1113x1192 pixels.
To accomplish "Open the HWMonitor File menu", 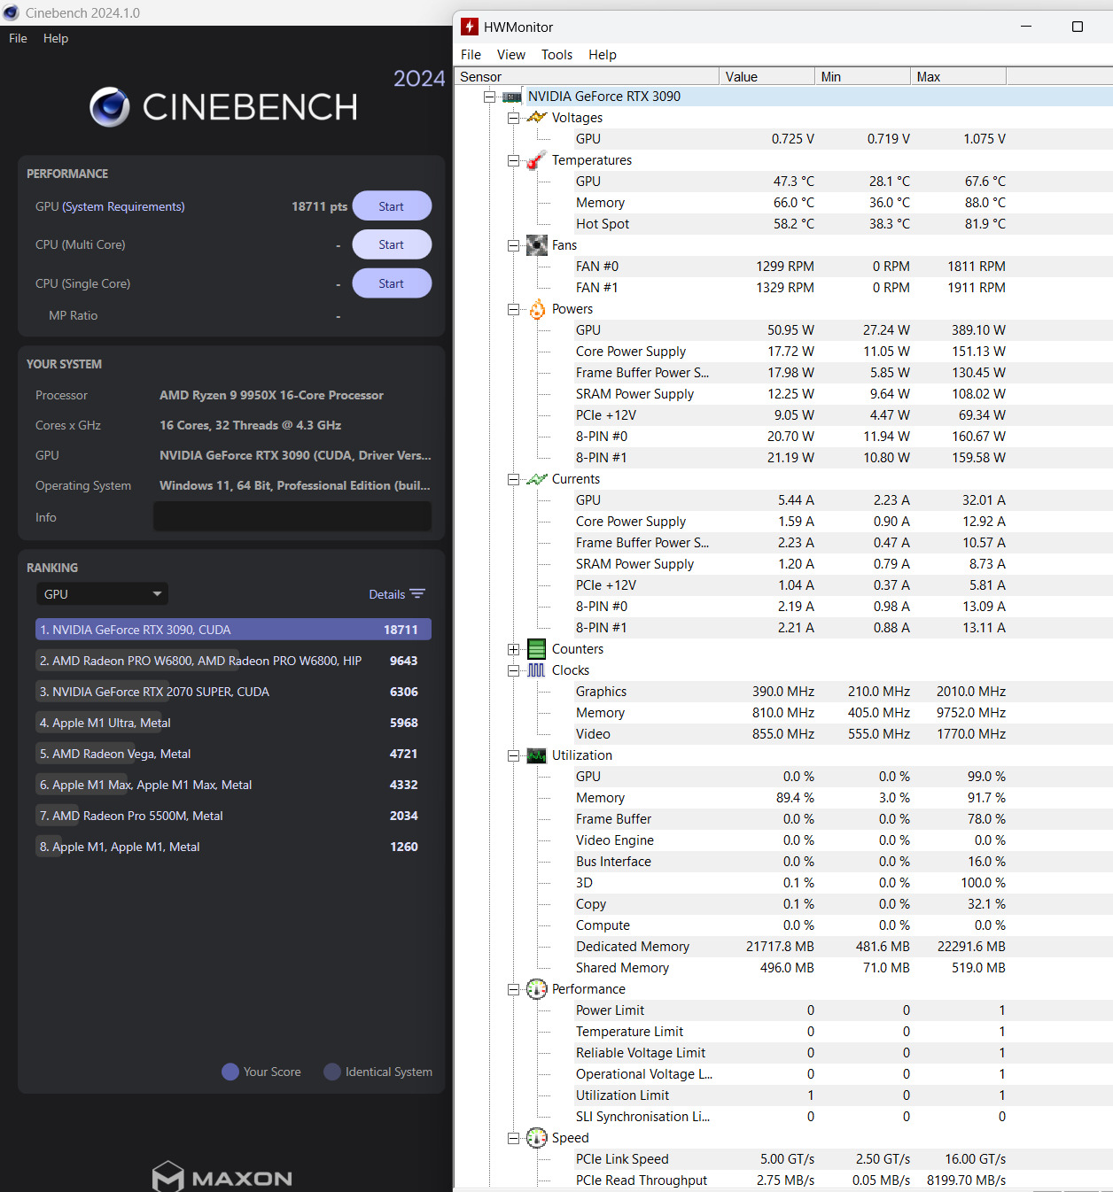I will pyautogui.click(x=471, y=55).
